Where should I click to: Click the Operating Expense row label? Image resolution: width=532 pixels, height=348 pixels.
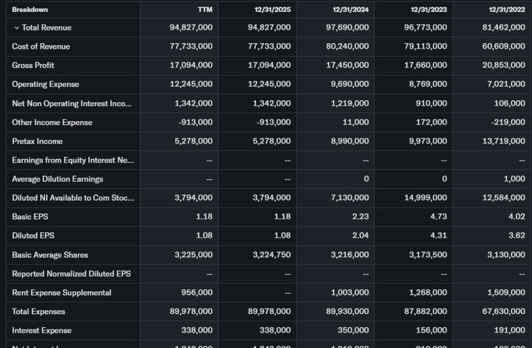[x=46, y=84]
